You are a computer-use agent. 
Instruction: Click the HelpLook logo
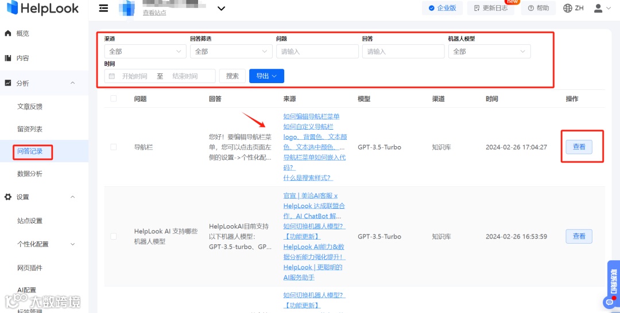[x=42, y=8]
